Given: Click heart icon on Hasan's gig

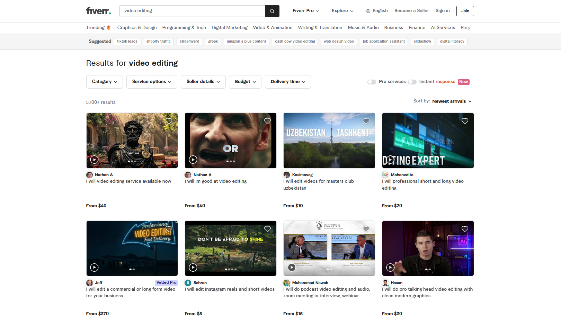Looking at the screenshot, I should click(x=465, y=229).
